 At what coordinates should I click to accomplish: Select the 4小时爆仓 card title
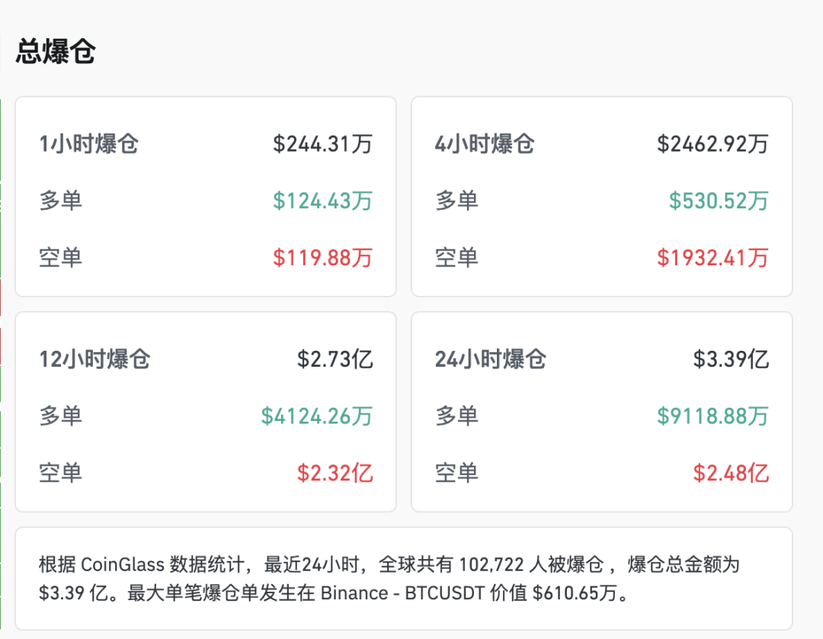click(x=485, y=144)
